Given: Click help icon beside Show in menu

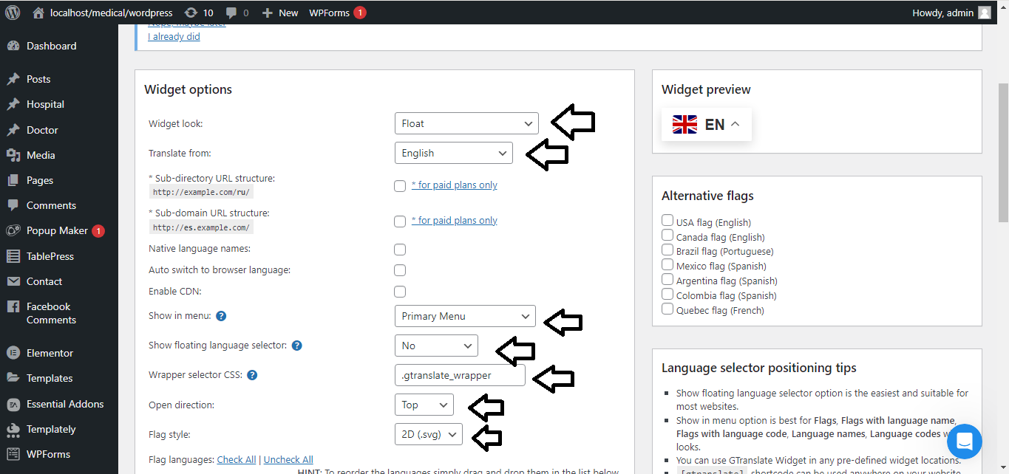Looking at the screenshot, I should click(221, 316).
